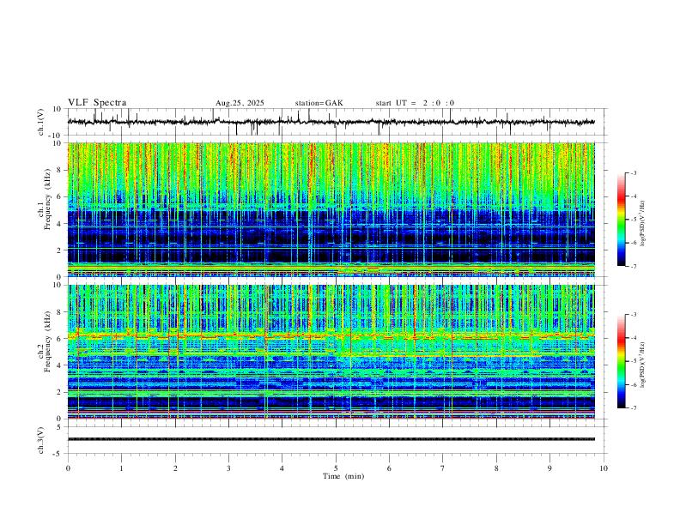Click time axis tick label "9"

[549, 468]
